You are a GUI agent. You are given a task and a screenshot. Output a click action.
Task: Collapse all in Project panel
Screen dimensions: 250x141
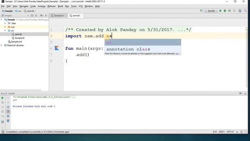coord(36,16)
